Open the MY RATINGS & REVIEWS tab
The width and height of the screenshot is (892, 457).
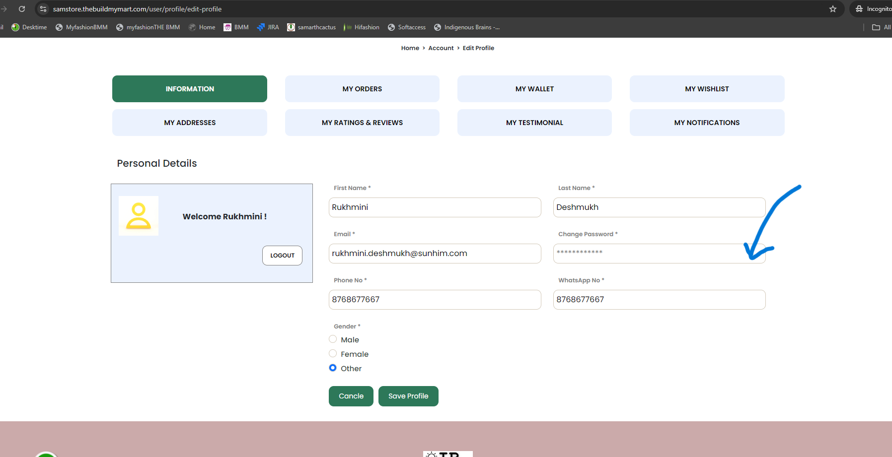pos(362,123)
